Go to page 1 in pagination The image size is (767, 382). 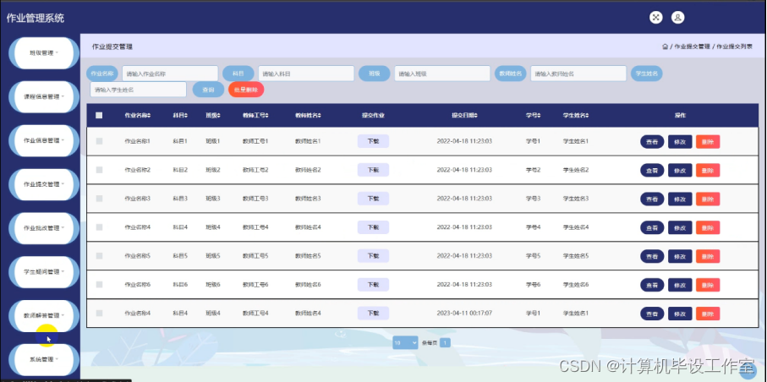(x=445, y=343)
